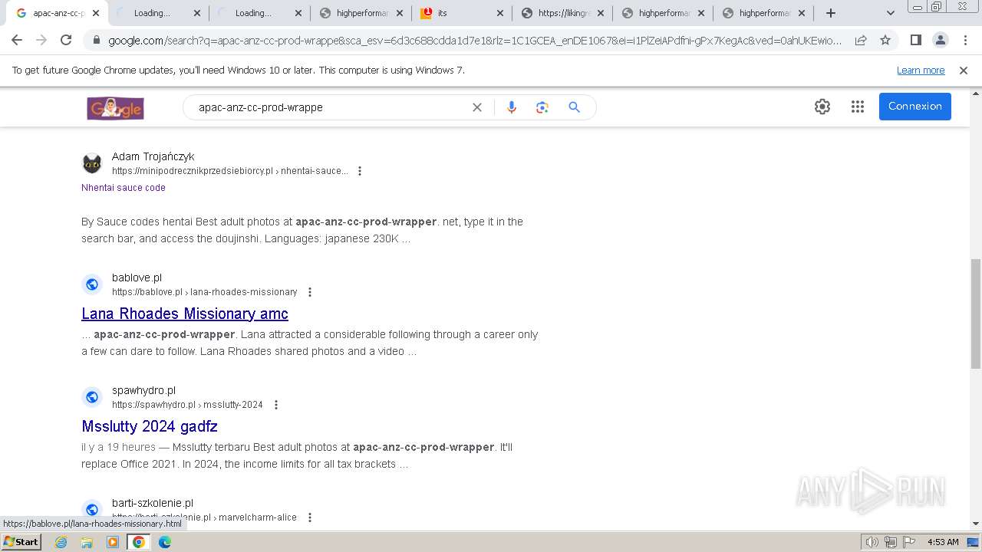Open File Explorer from taskbar
The image size is (982, 552).
click(87, 542)
